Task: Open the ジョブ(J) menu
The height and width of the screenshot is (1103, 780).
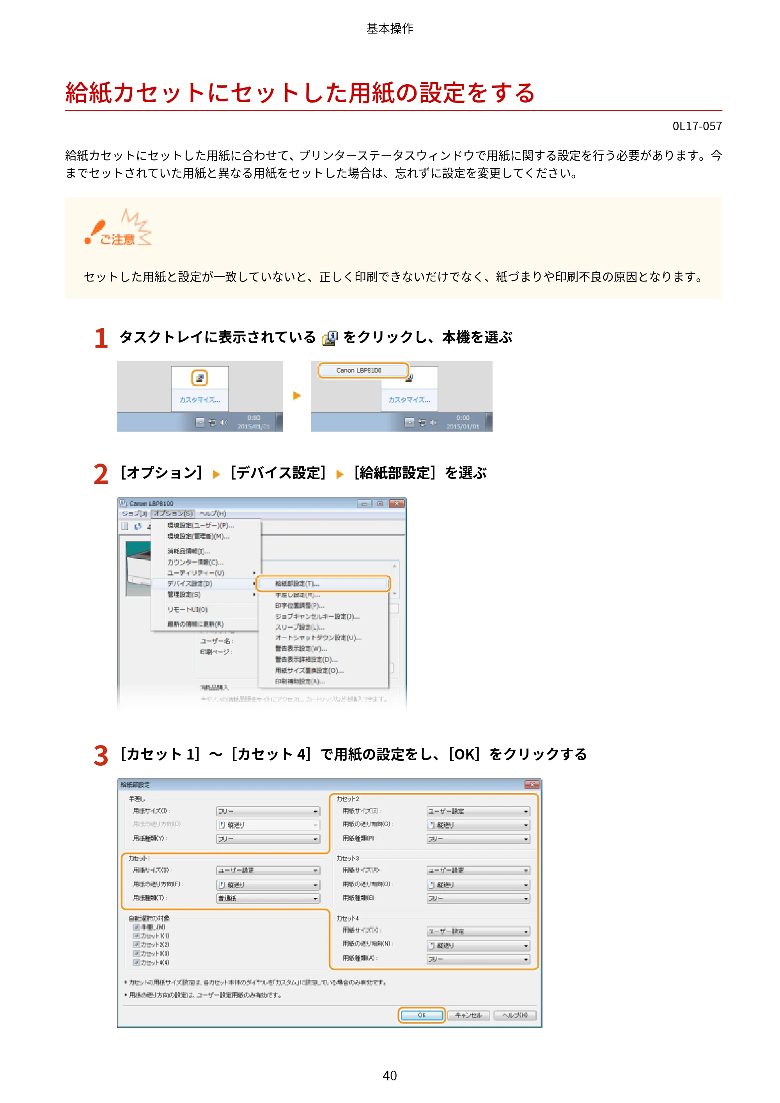Action: (x=135, y=513)
